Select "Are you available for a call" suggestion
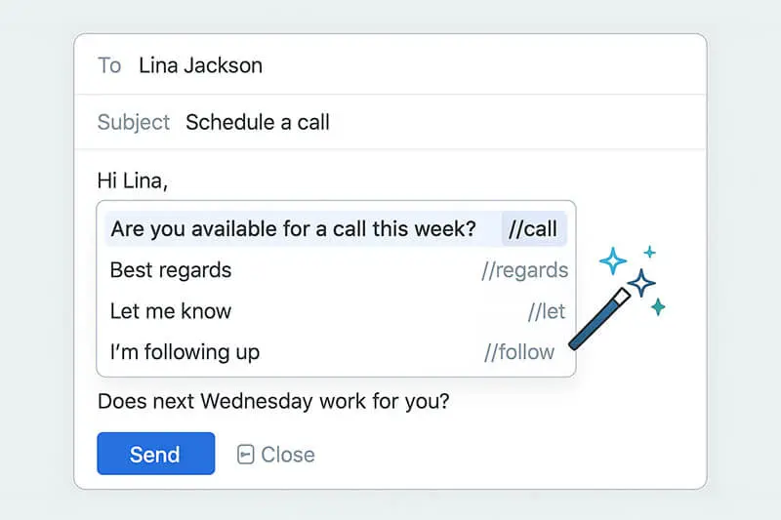Screen dimensions: 781x520 click(293, 229)
